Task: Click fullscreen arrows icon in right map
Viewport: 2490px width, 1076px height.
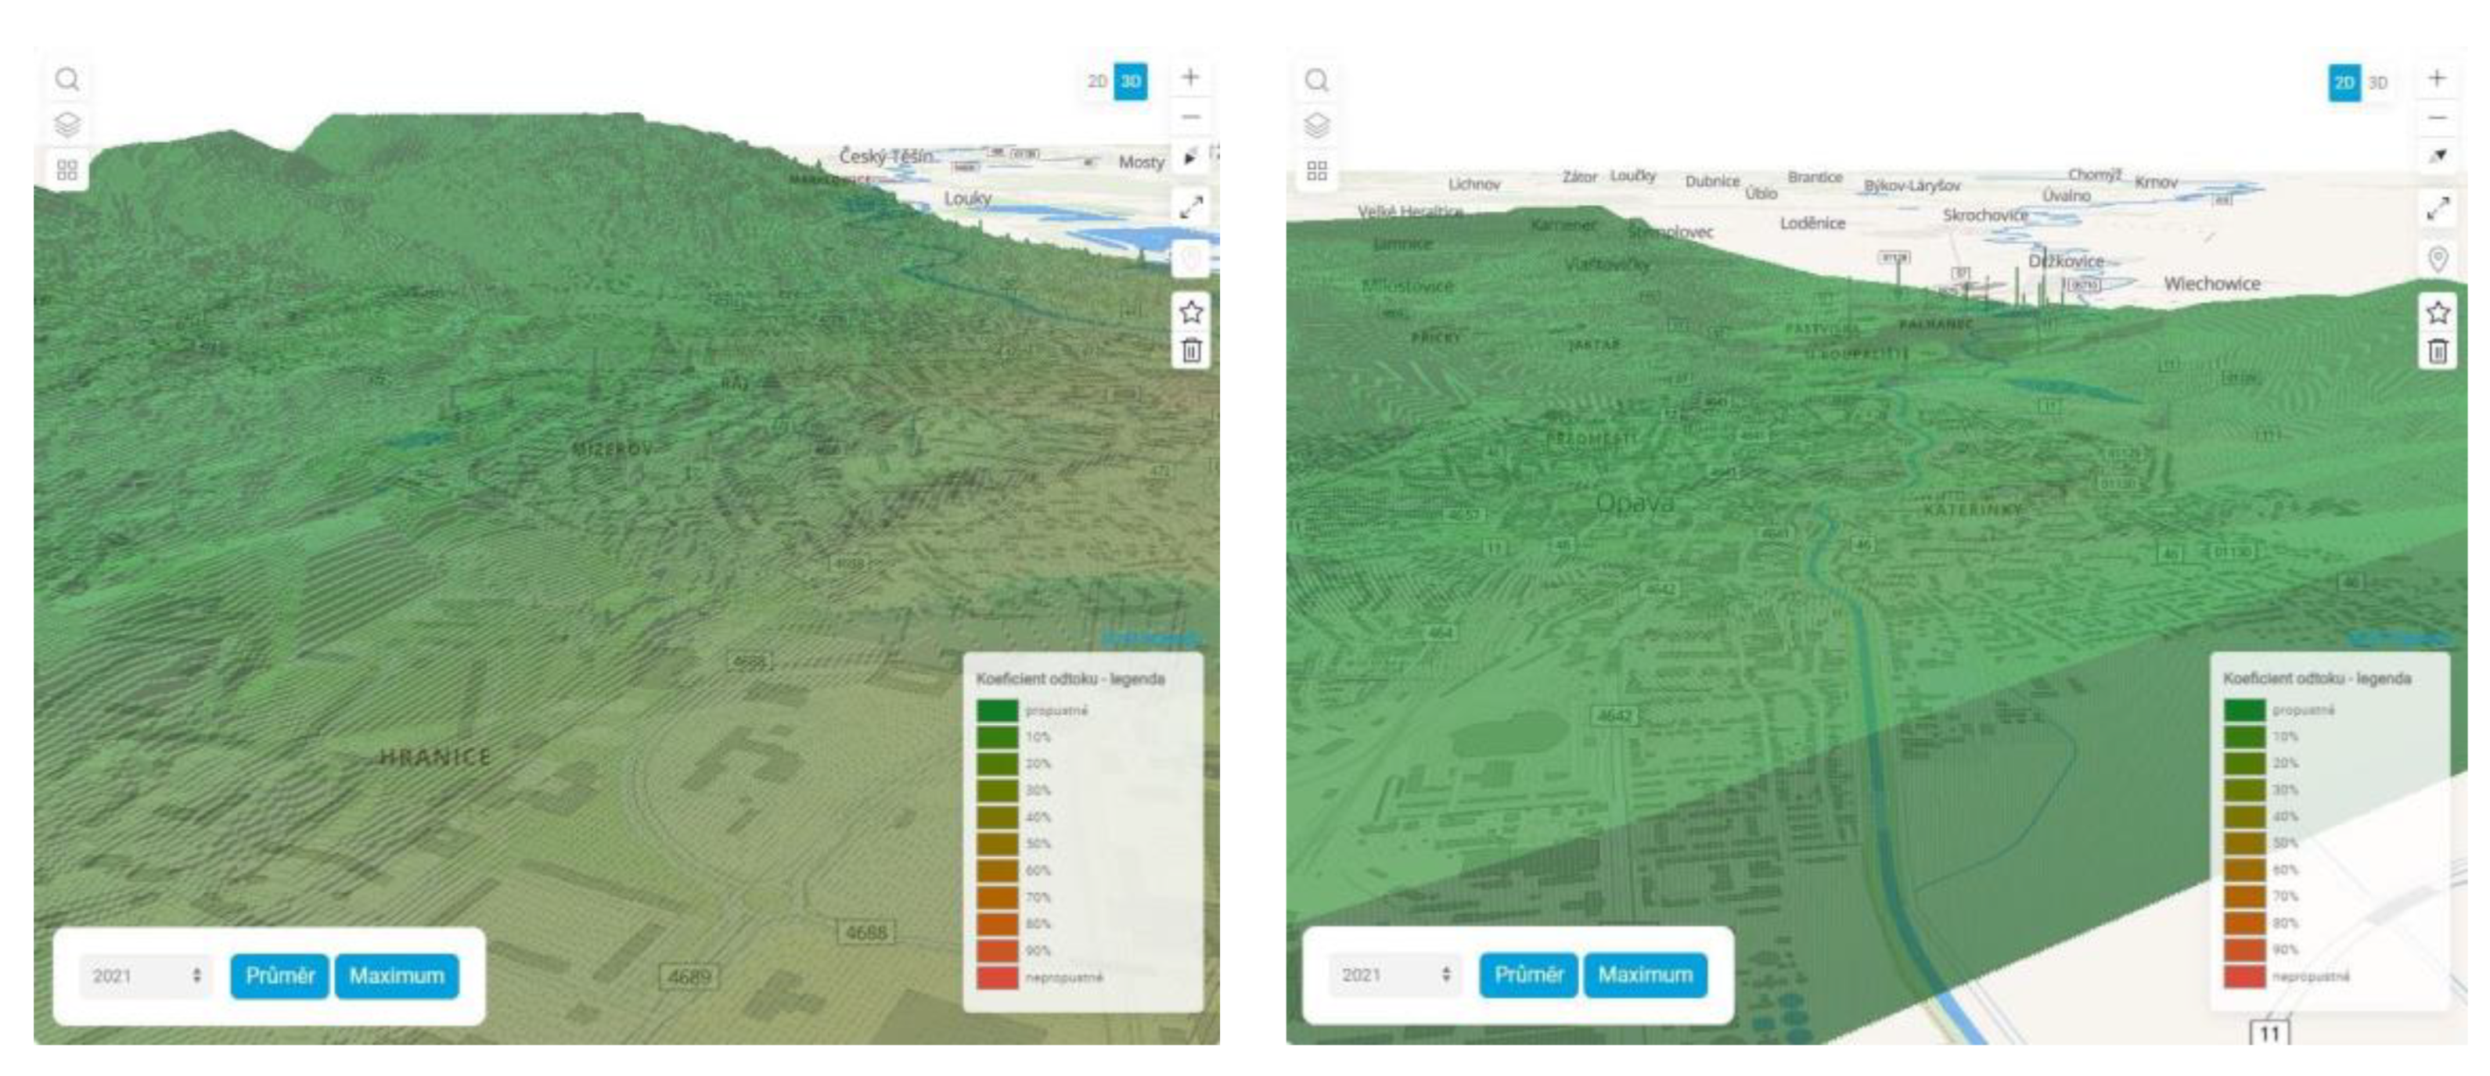Action: [x=2438, y=208]
